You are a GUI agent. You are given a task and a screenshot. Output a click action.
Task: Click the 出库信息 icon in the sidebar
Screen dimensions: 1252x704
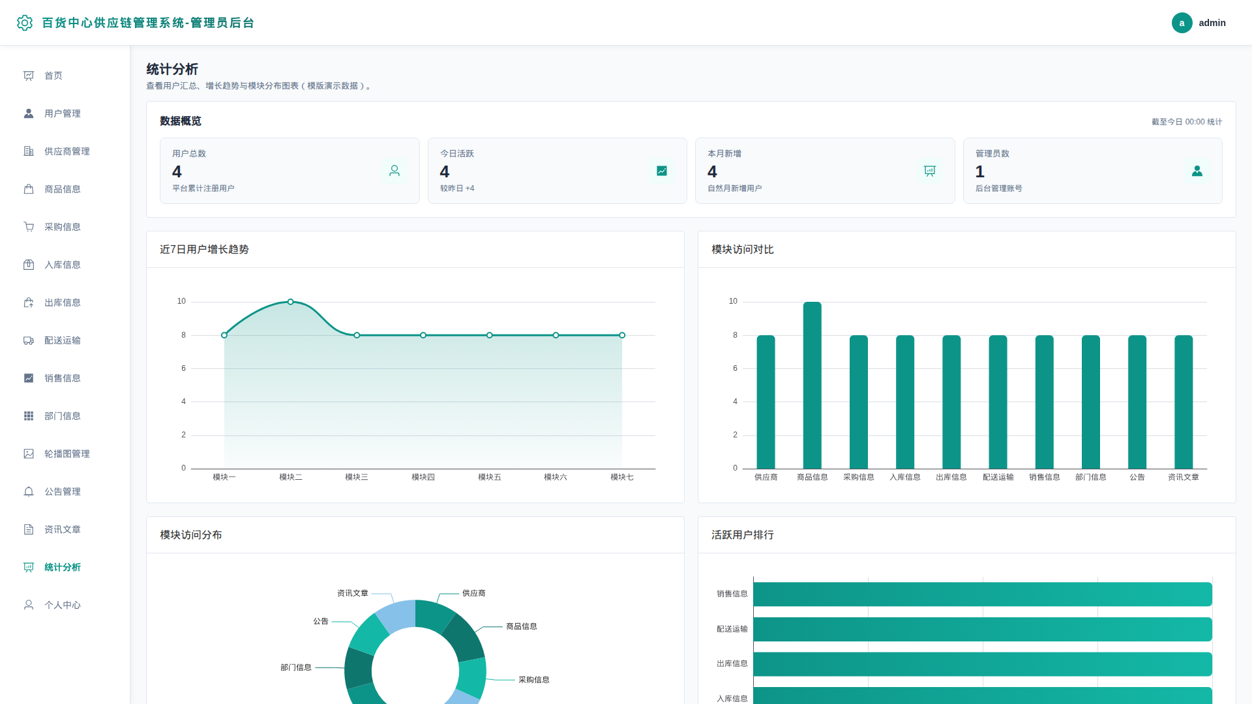coord(29,302)
